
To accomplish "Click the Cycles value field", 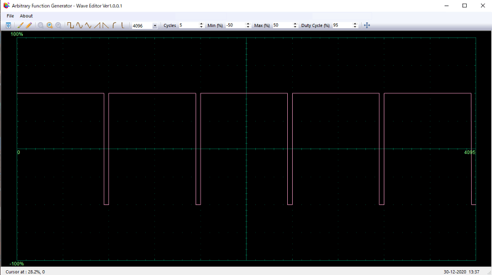I will [x=188, y=25].
